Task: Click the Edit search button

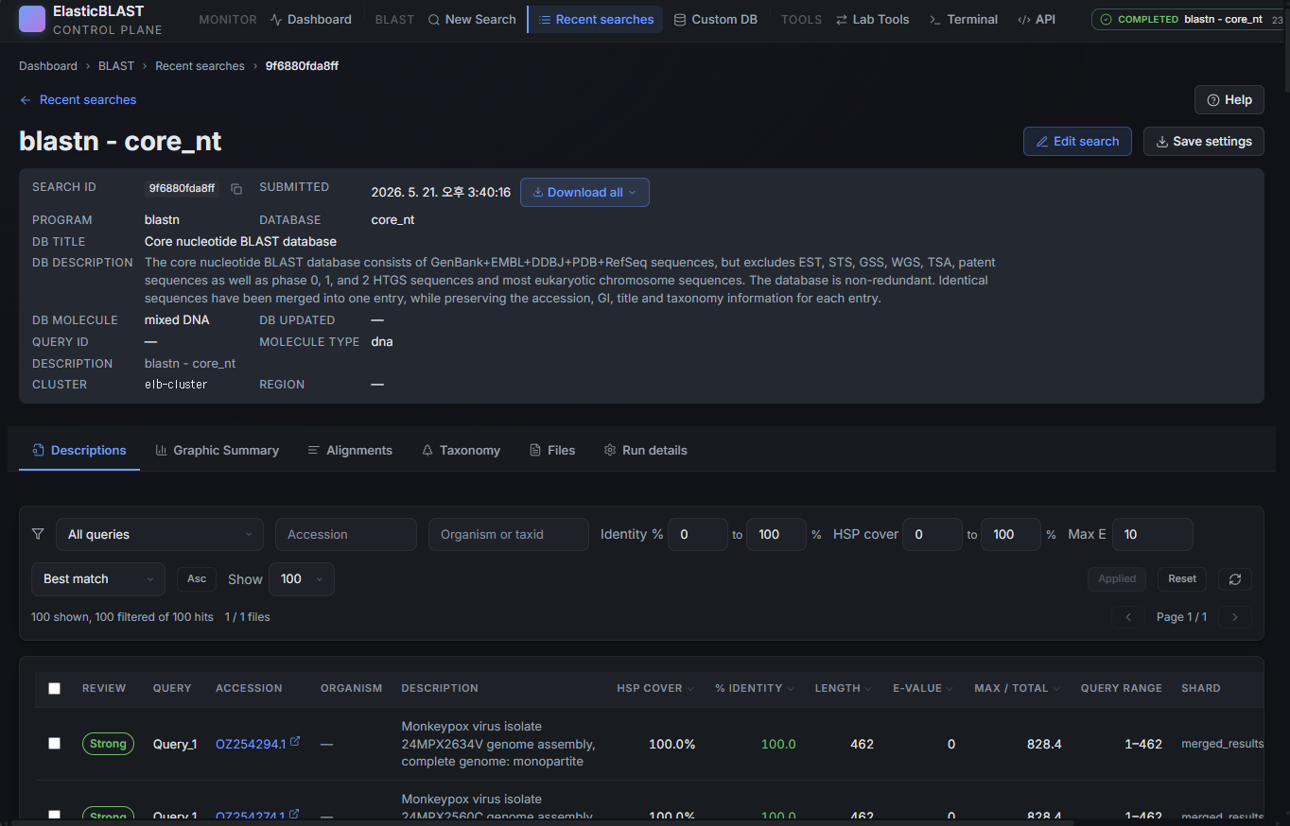Action: tap(1077, 142)
